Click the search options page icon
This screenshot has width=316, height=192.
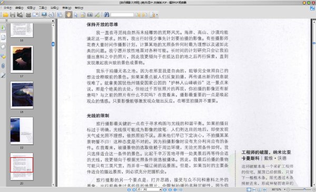(x=152, y=15)
